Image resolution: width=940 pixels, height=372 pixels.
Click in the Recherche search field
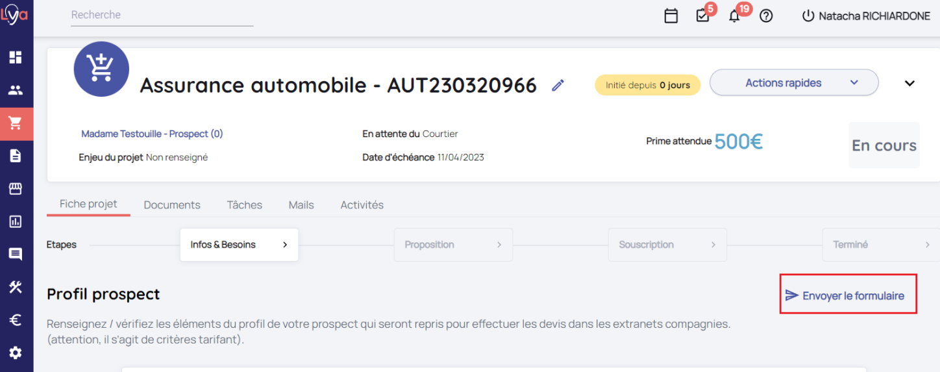(x=162, y=15)
